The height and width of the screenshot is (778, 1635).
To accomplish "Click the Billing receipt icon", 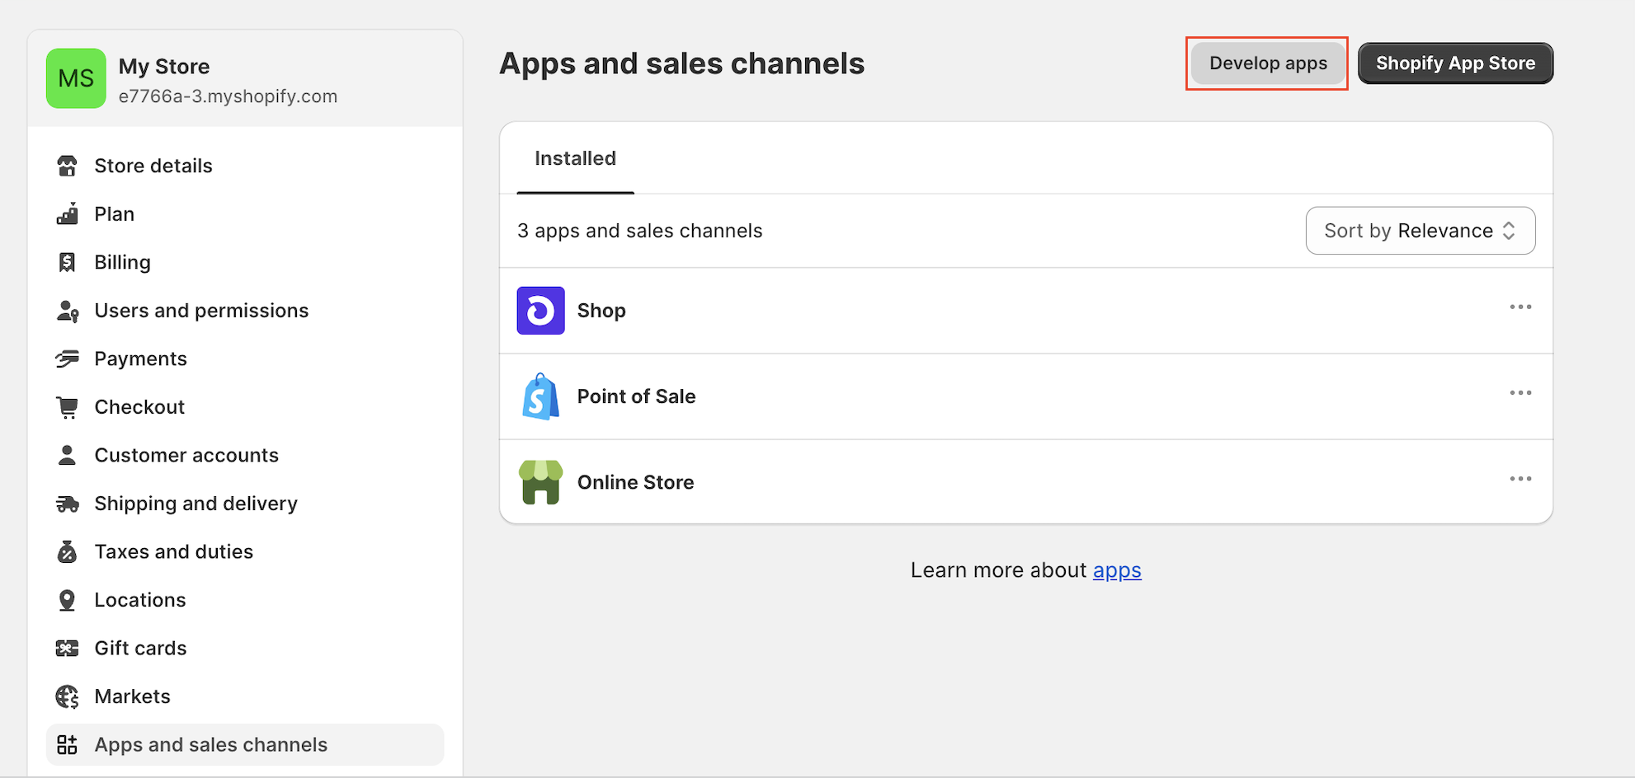I will pos(67,262).
